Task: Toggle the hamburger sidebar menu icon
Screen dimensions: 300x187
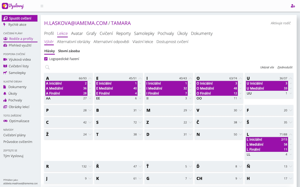Action: 42,6
